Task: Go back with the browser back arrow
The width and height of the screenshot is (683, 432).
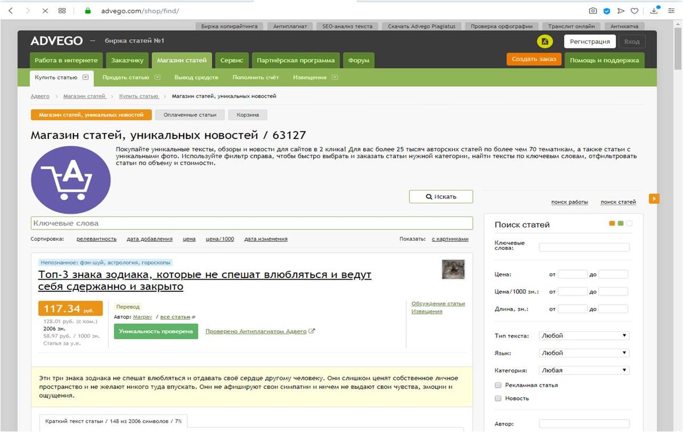Action: 11,11
